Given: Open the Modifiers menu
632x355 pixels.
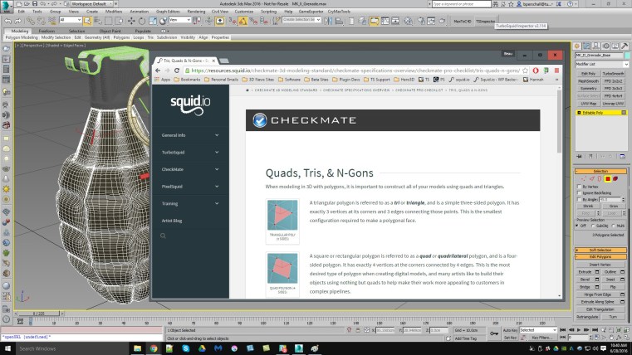Looking at the screenshot, I should click(114, 12).
